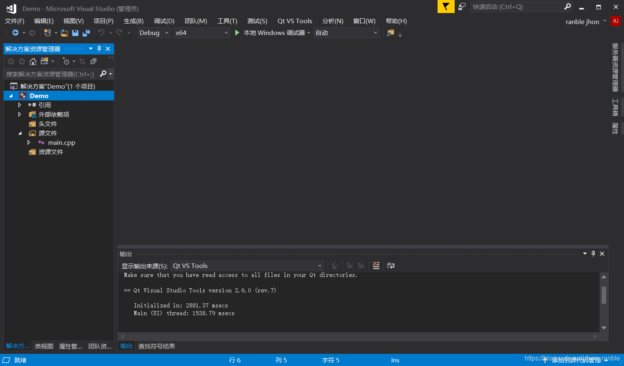Open the debugger target dropdown arrow

pyautogui.click(x=309, y=33)
